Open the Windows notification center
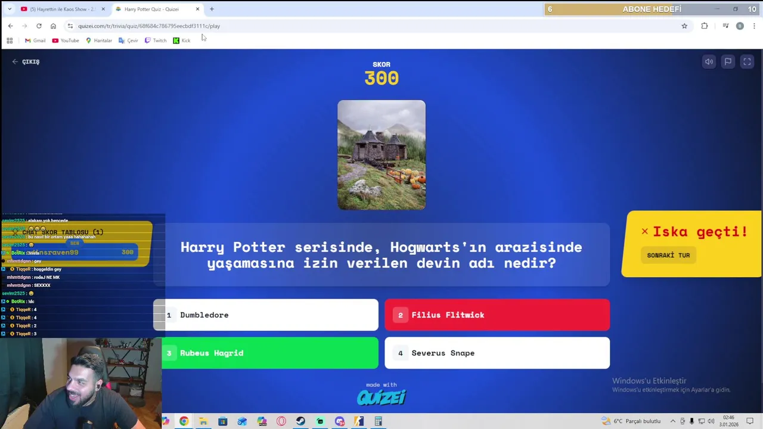 [x=750, y=421]
